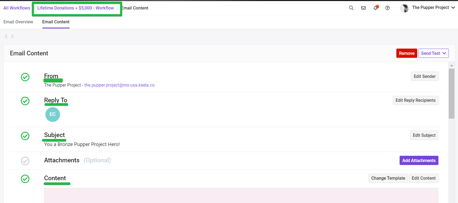Click the EC reply recipient avatar
458x203 pixels.
click(53, 115)
